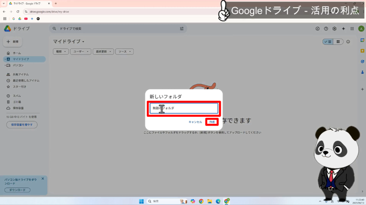Open the account avatar A

pos(361,29)
